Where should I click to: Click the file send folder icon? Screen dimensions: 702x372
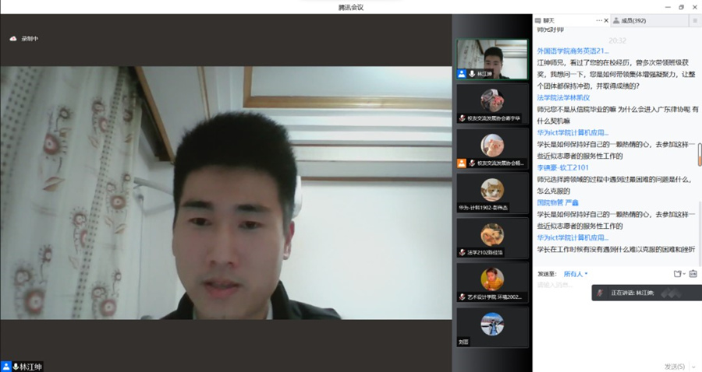point(677,274)
